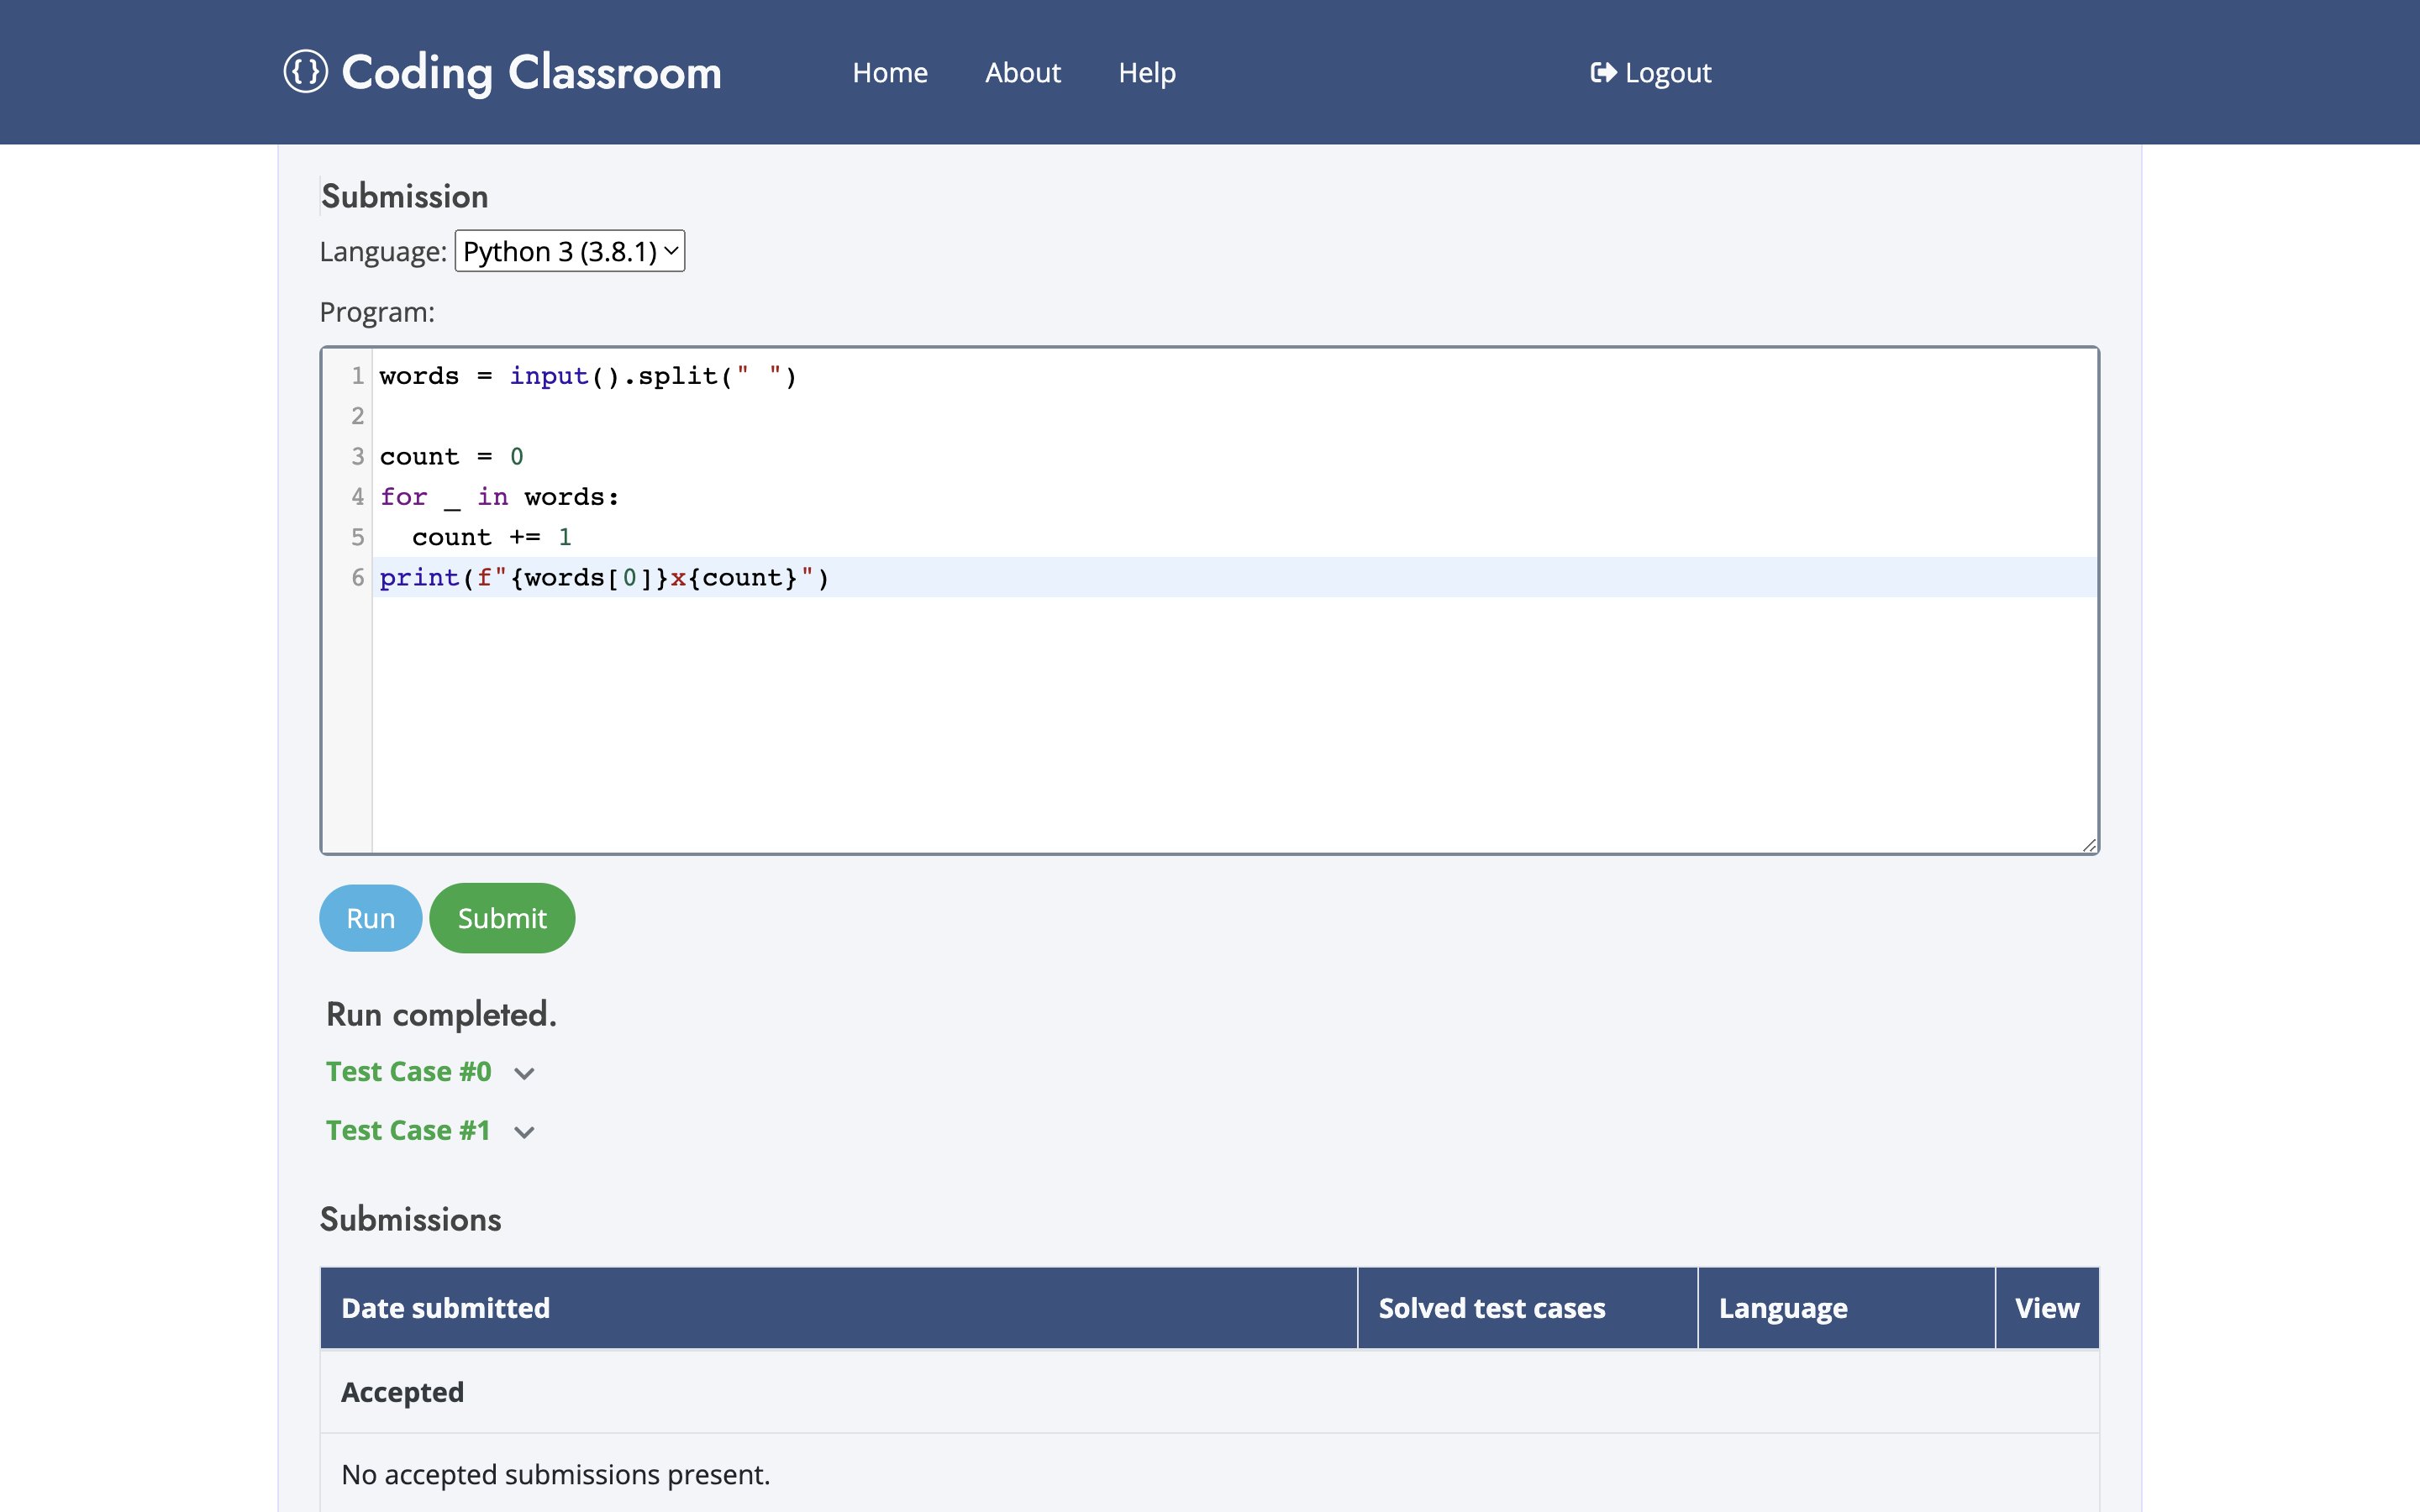The image size is (2420, 1512).
Task: Click the Solved test cases column header
Action: [x=1491, y=1307]
